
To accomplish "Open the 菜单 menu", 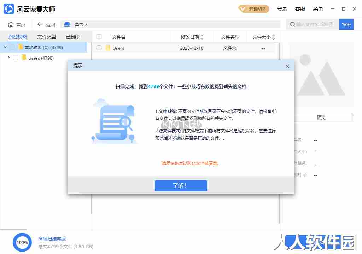I will pos(318,9).
